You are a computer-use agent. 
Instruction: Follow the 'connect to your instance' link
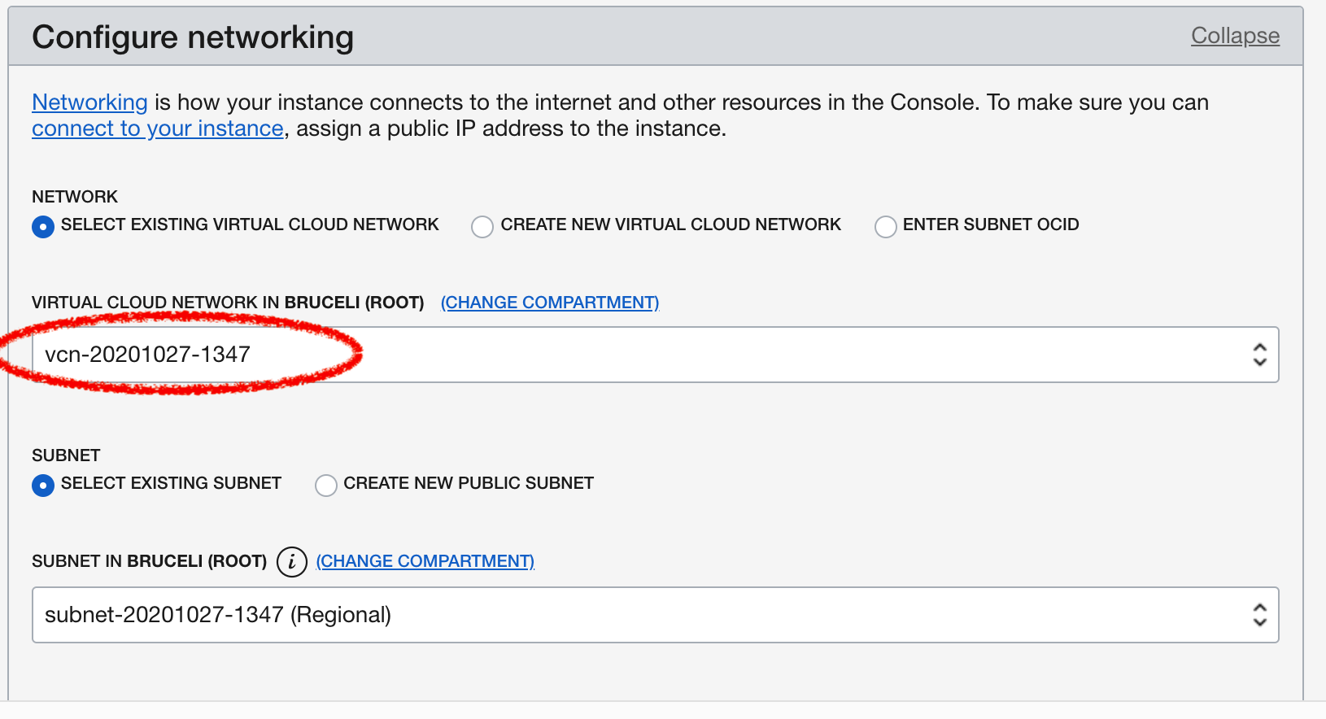click(x=158, y=129)
